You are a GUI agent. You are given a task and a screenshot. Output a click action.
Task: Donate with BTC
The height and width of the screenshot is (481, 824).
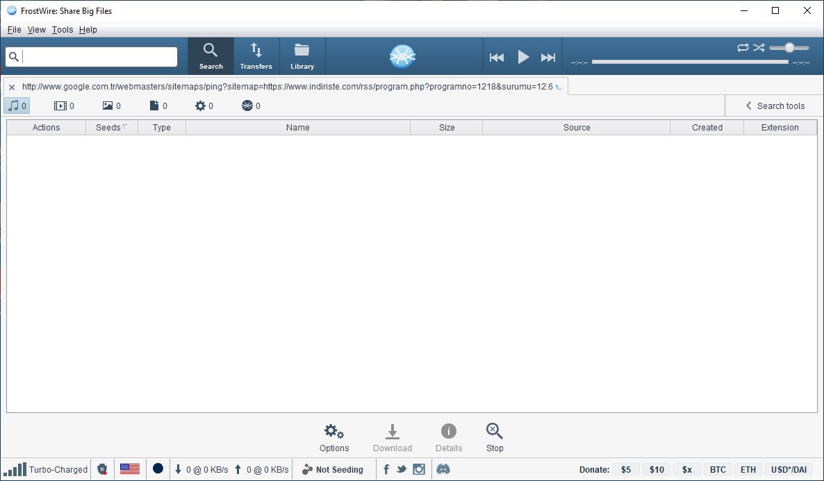718,469
